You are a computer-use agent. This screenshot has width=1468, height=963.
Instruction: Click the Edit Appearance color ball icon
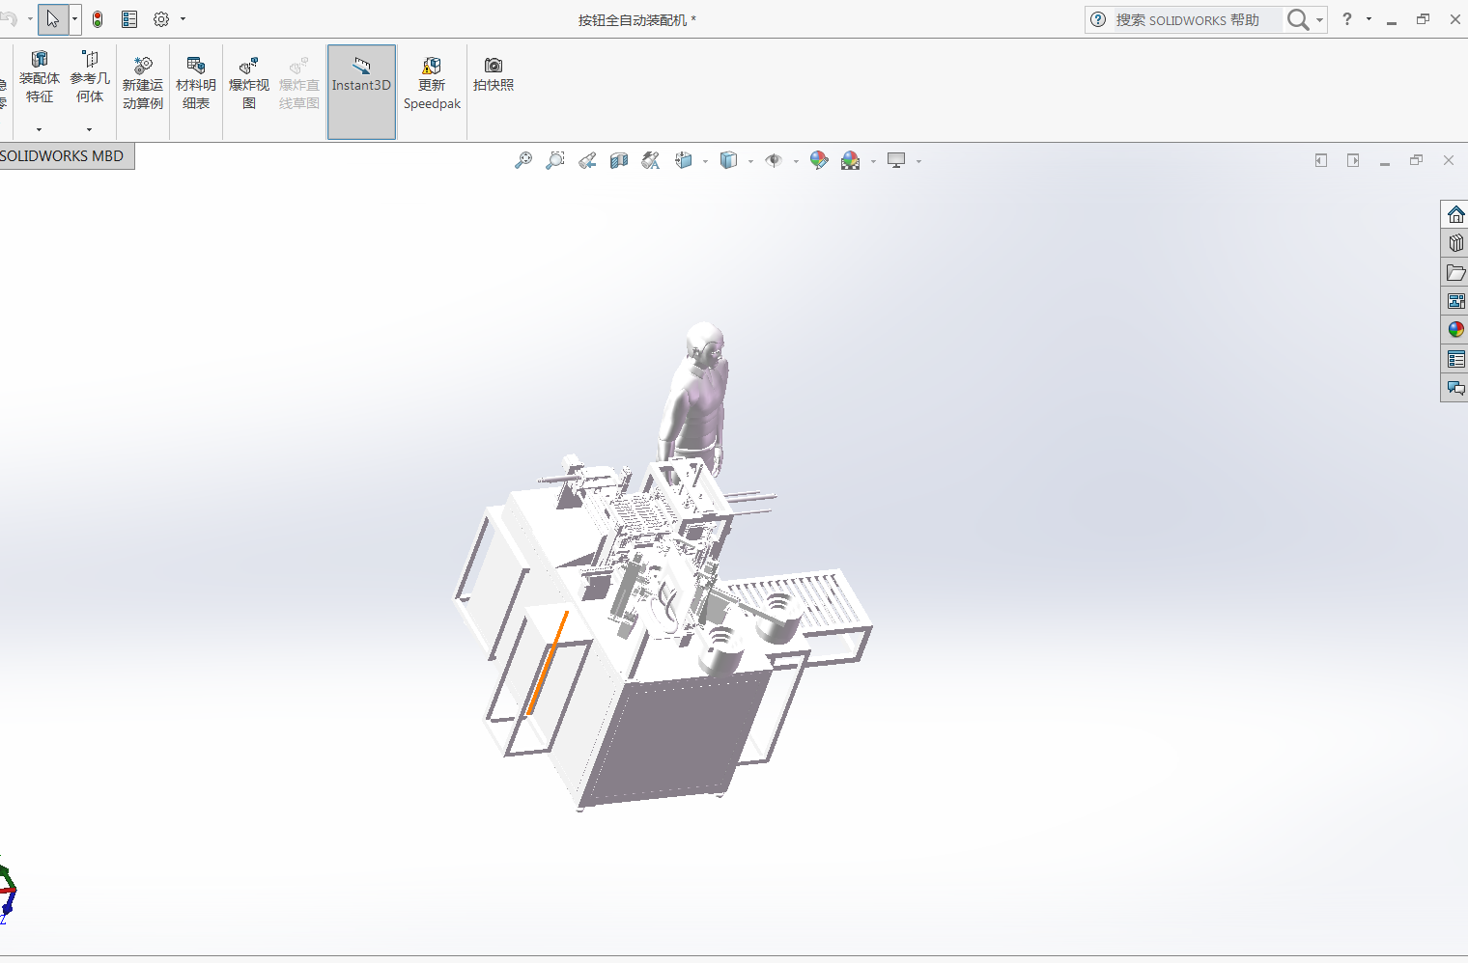819,160
